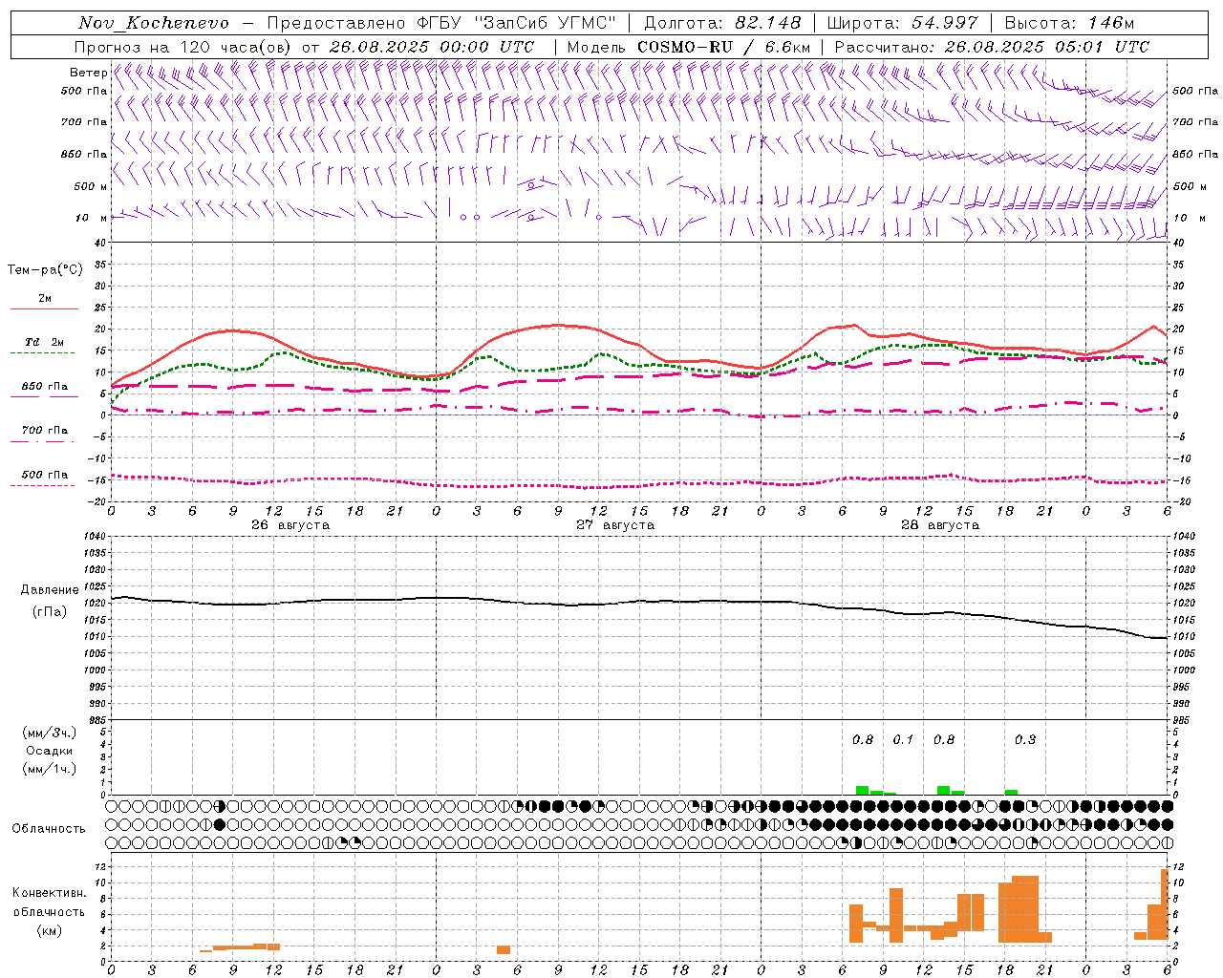Click the 27 августа date label
The width and height of the screenshot is (1223, 978).
[x=615, y=525]
